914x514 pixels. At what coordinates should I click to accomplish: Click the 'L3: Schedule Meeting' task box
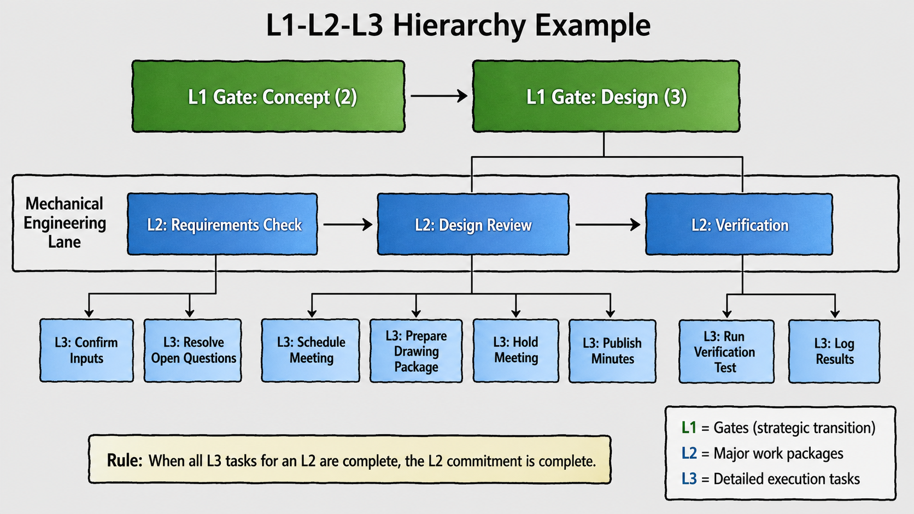coord(310,350)
